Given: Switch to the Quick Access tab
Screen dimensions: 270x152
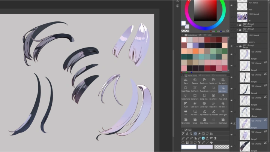Looking at the screenshot, I should tap(191, 76).
